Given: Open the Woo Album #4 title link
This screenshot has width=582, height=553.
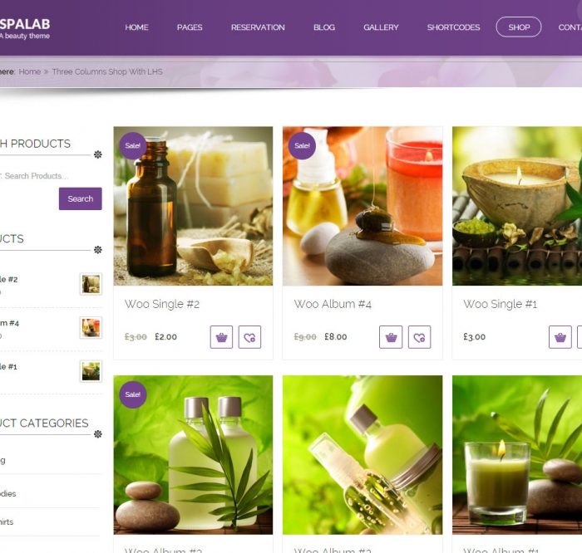Looking at the screenshot, I should (333, 304).
